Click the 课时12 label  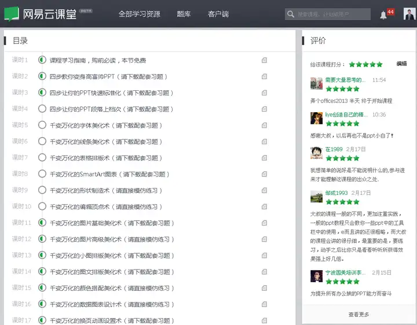click(21, 239)
